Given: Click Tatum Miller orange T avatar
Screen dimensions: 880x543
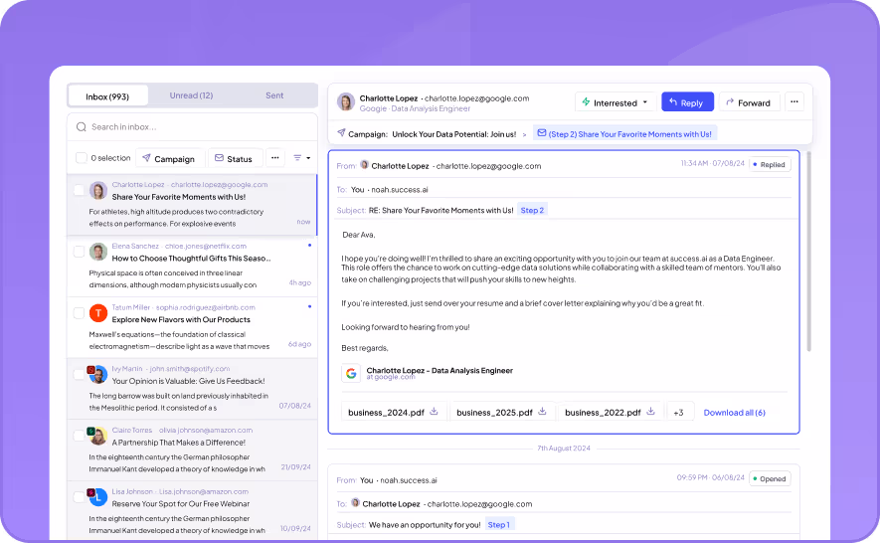Looking at the screenshot, I should tap(98, 313).
